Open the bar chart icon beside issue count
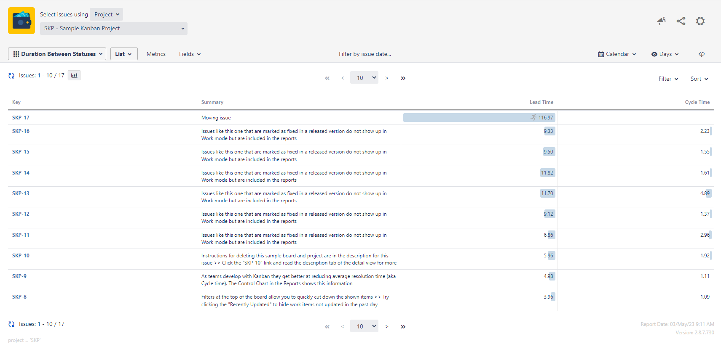 (x=74, y=76)
